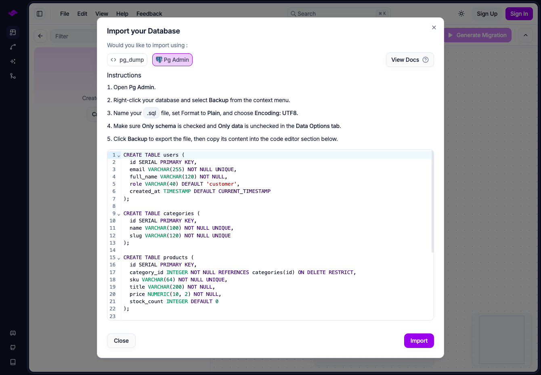The width and height of the screenshot is (541, 375).
Task: Click the Import button
Action: (419, 341)
